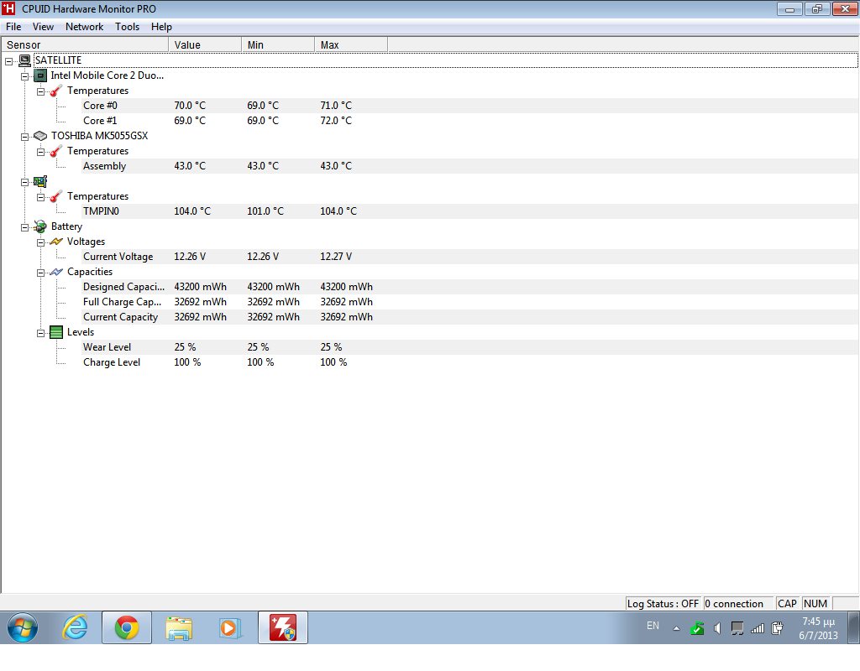Image resolution: width=860 pixels, height=671 pixels.
Task: Click the 104.0 °C TMPIN0 value
Action: click(x=192, y=211)
